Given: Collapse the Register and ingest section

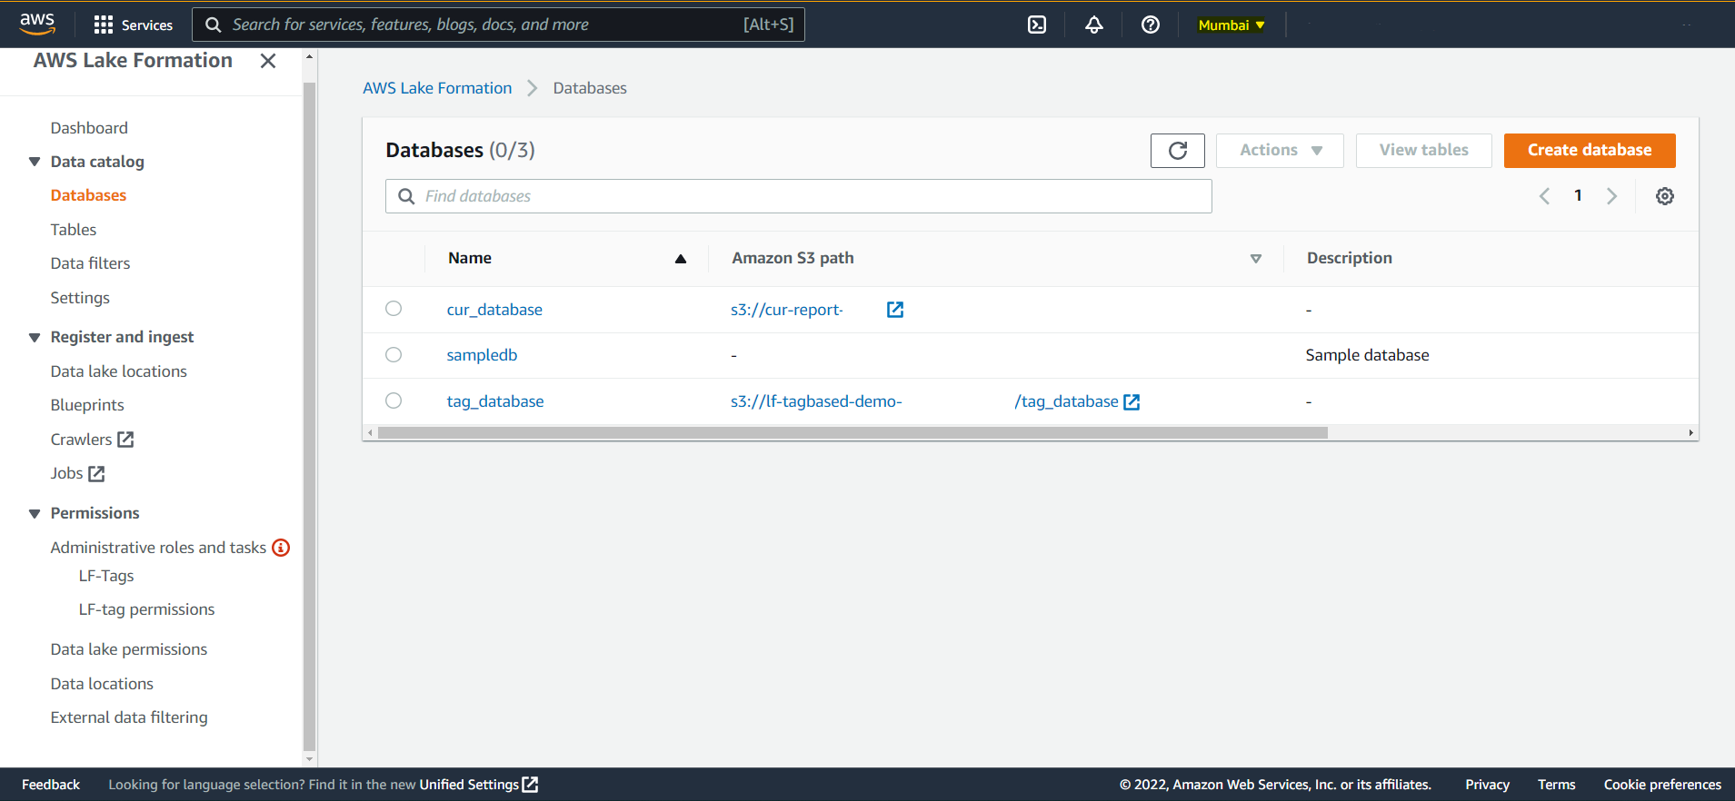Looking at the screenshot, I should [x=35, y=338].
